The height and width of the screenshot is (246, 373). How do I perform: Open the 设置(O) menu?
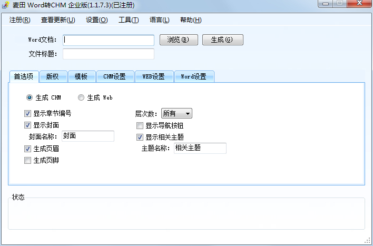tap(97, 20)
